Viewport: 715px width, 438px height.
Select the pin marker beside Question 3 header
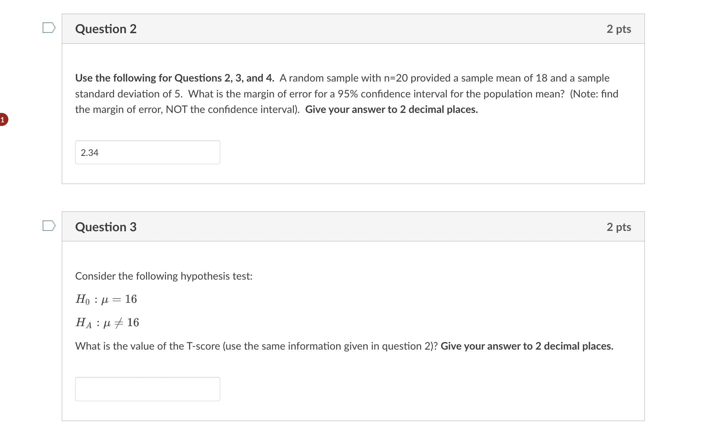49,226
